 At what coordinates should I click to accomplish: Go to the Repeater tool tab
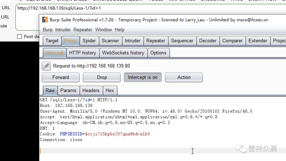pyautogui.click(x=156, y=41)
